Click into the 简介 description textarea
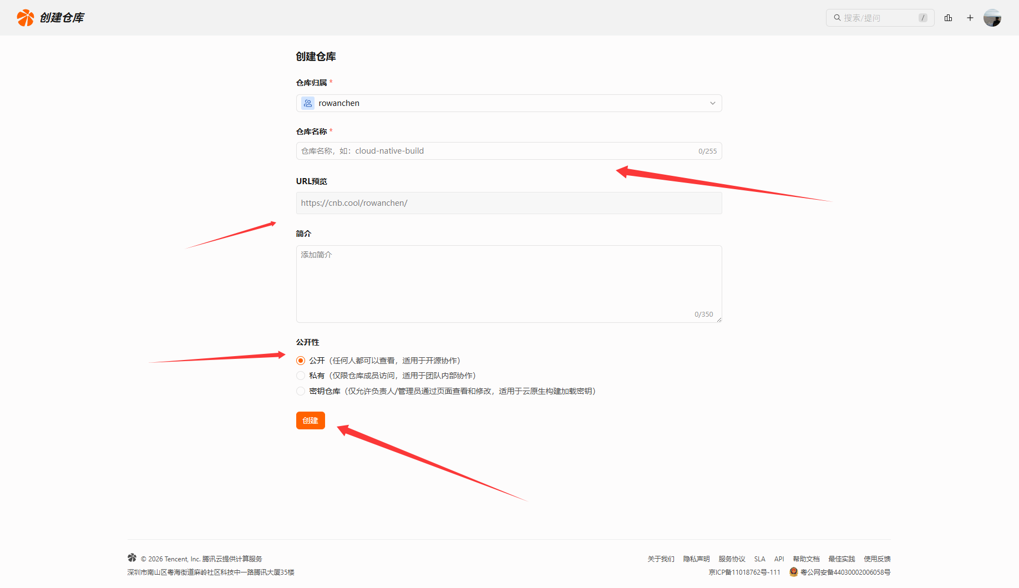Viewport: 1019px width, 588px height. point(508,283)
